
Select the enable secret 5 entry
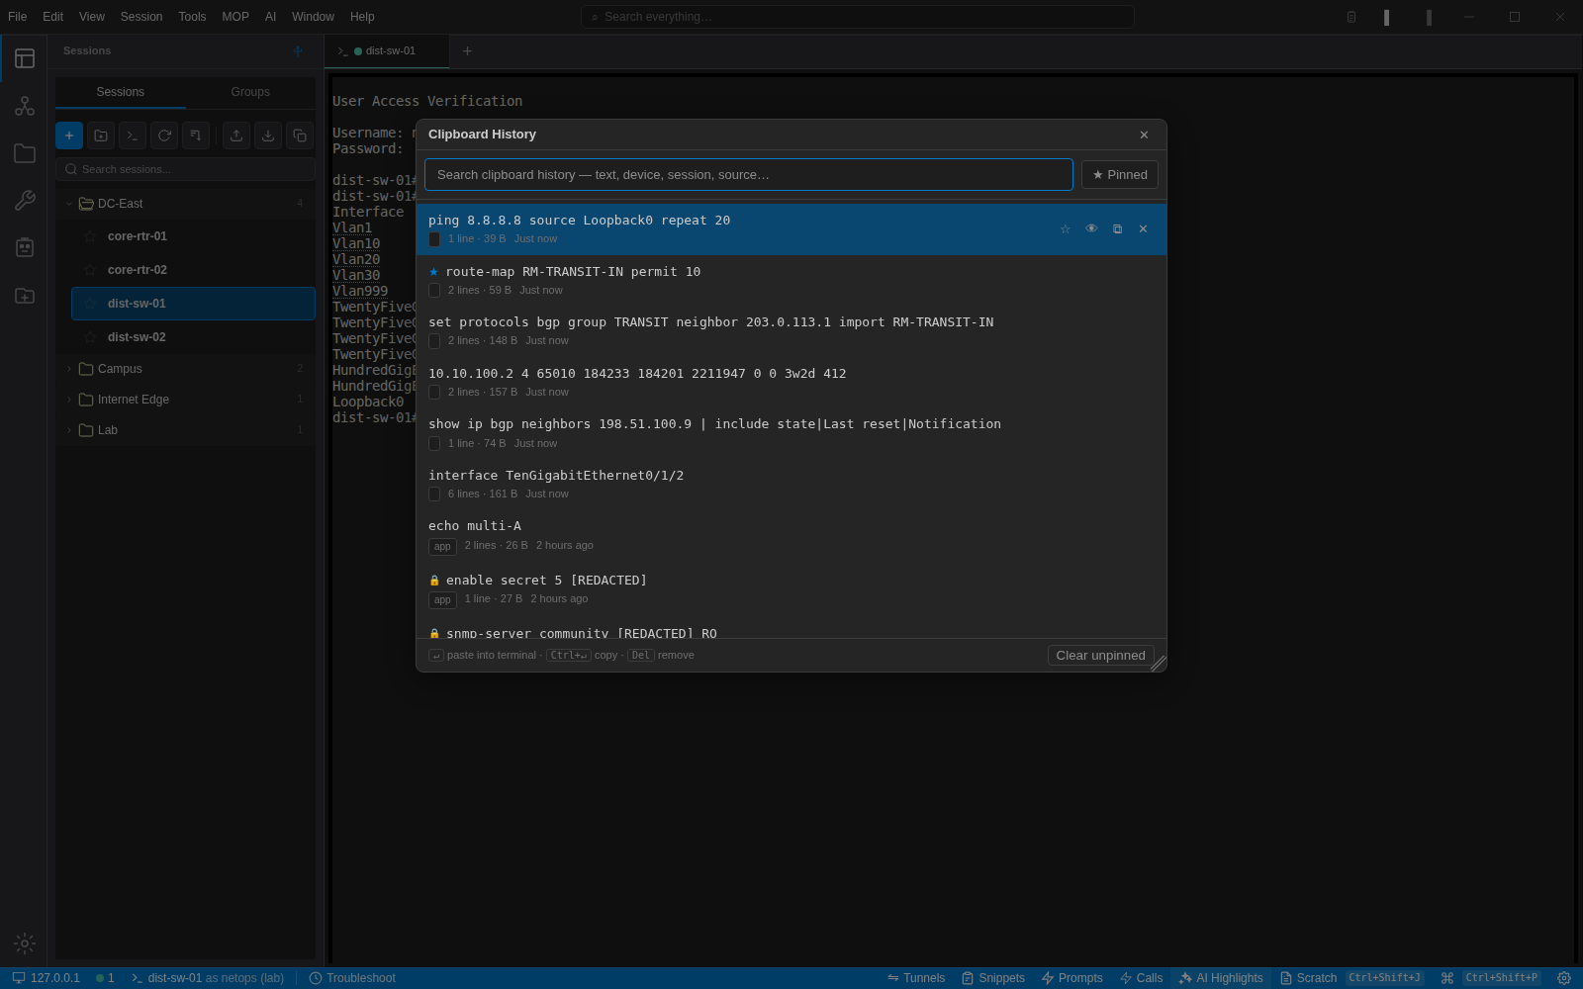(791, 589)
